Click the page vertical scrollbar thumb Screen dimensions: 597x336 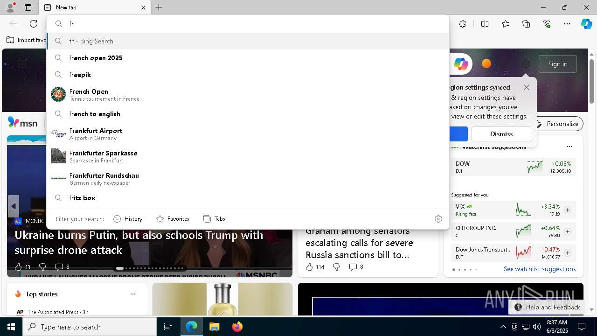tap(591, 81)
